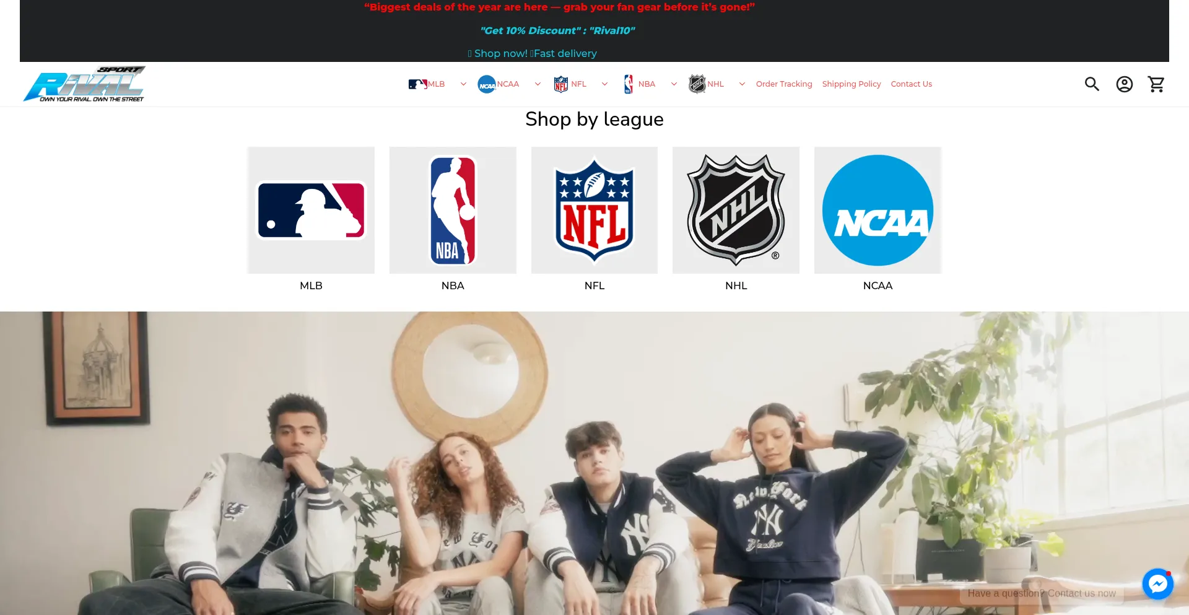Open the Messenger chat bubble

pos(1157,583)
